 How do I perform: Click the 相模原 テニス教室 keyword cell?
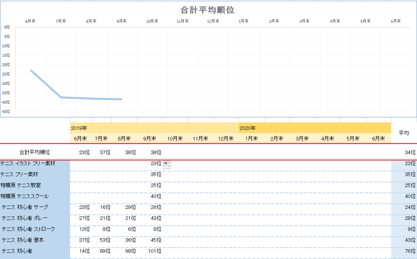pyautogui.click(x=35, y=185)
